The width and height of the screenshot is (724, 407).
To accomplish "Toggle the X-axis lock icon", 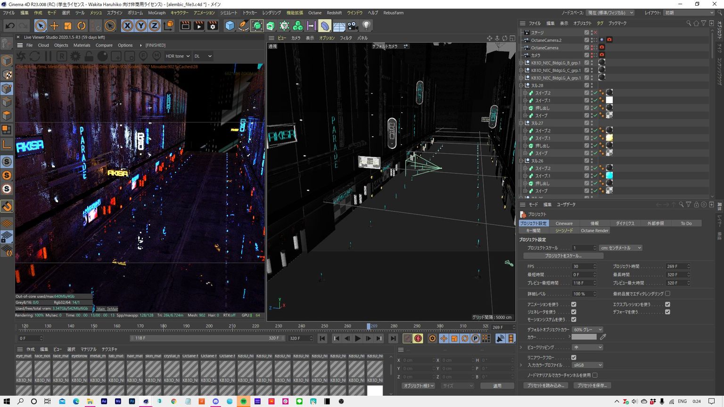I will [127, 26].
